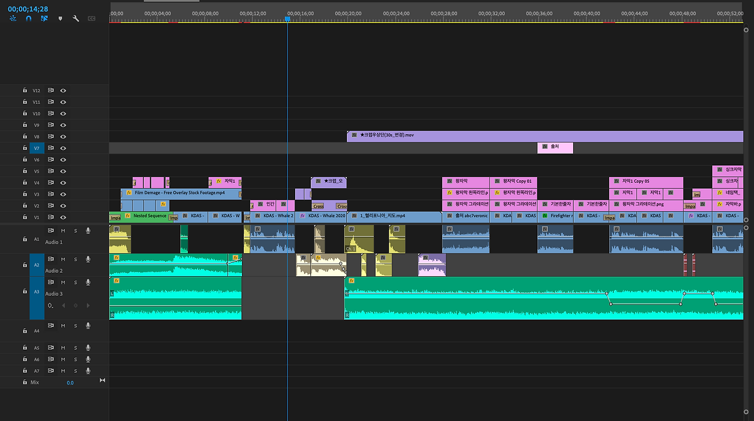Solo the Audio 3 track

coord(75,282)
